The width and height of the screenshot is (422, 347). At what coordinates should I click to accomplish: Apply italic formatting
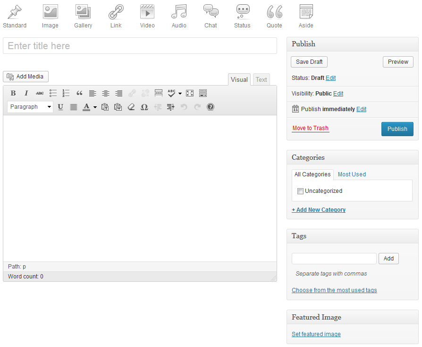click(x=26, y=93)
